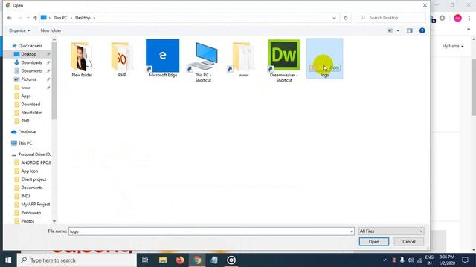The width and height of the screenshot is (476, 267).
Task: Open the Help question mark icon
Action: (422, 30)
